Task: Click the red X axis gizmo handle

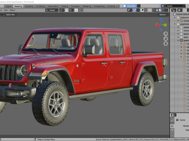Action: [158, 25]
